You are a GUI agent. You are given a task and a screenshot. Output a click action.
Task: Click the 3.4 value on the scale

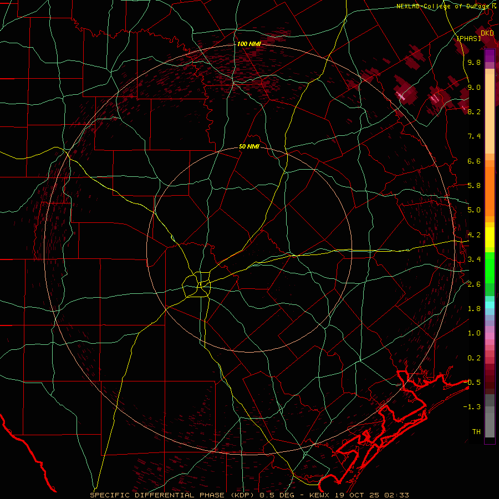tap(474, 259)
